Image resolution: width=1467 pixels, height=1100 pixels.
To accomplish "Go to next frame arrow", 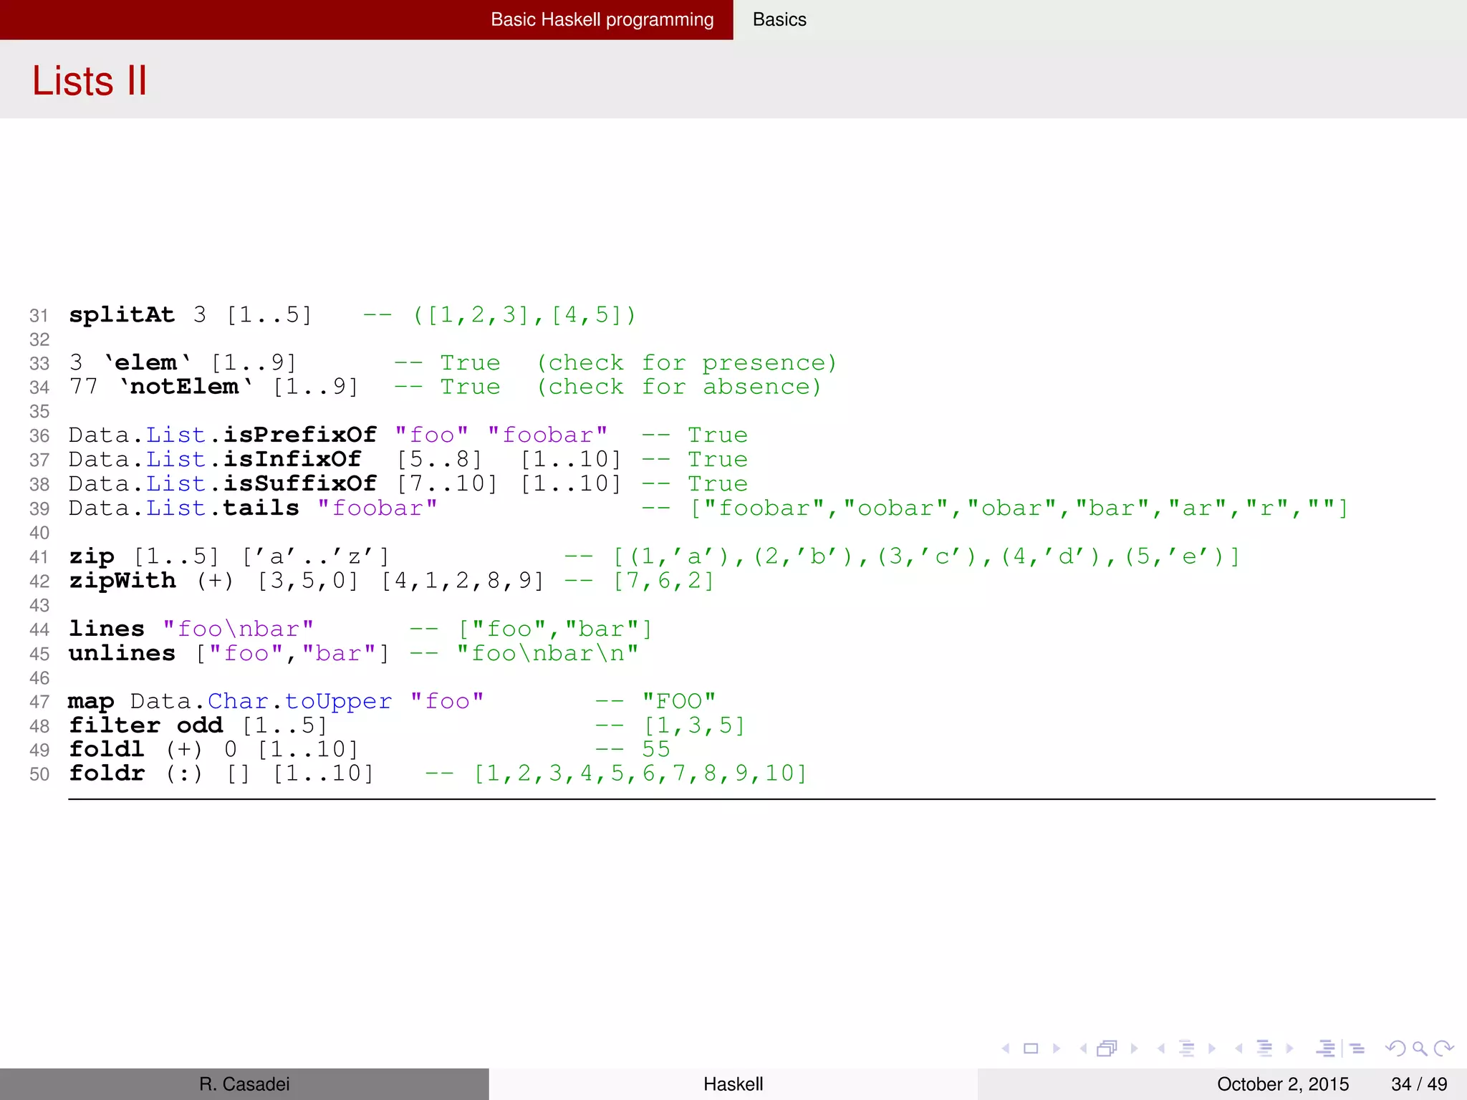I will tap(1134, 1048).
